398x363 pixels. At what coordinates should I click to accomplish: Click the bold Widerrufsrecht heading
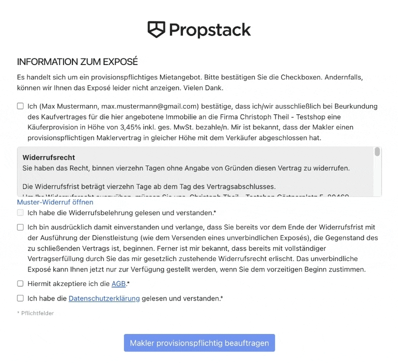tap(49, 157)
